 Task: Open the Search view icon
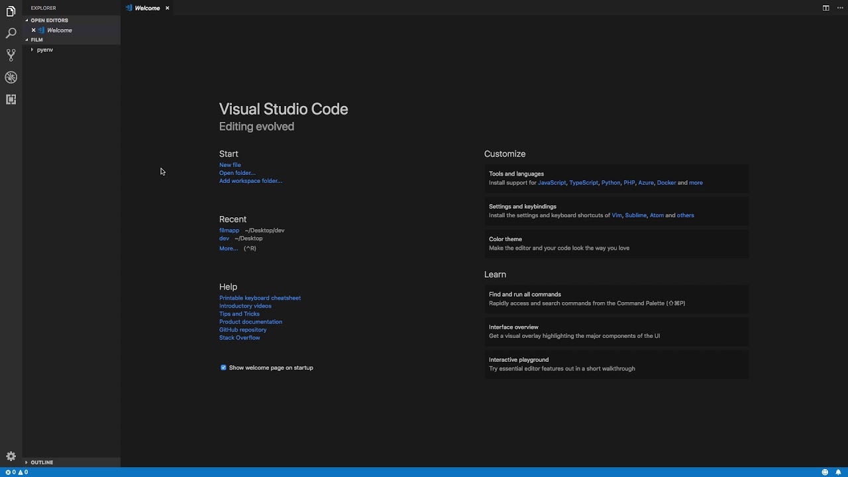point(11,33)
